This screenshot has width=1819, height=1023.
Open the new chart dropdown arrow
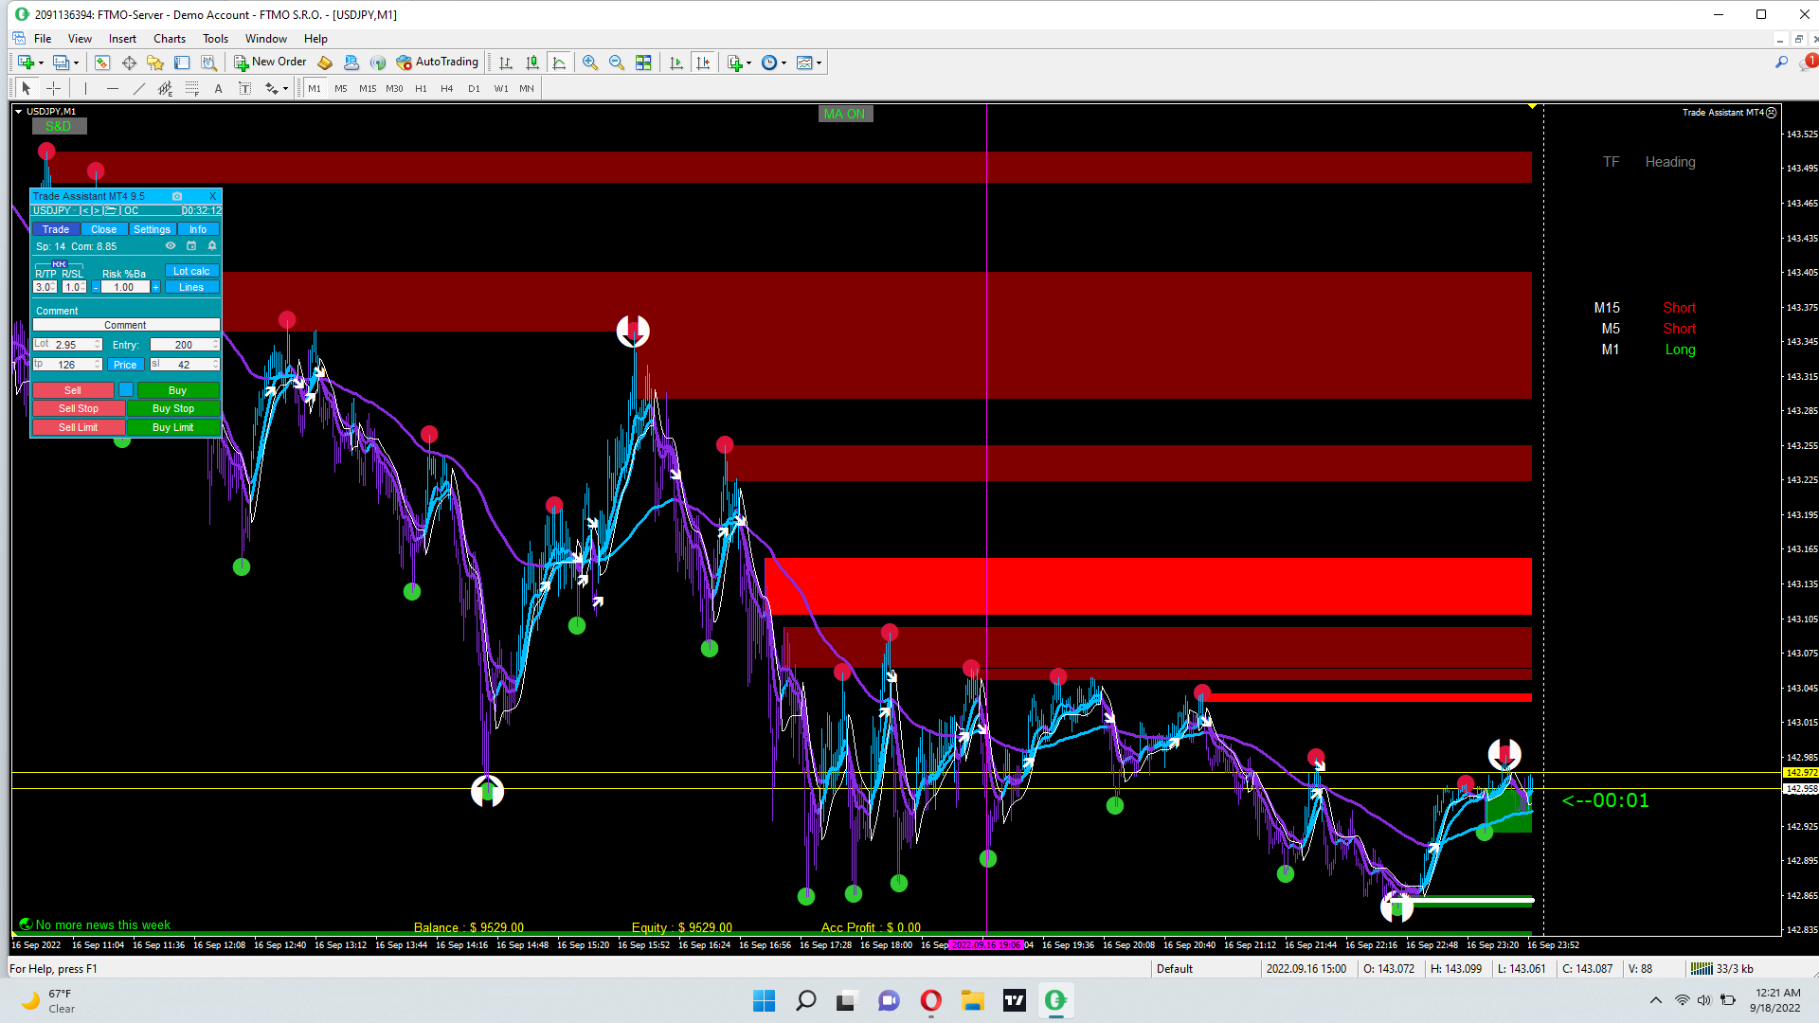click(41, 63)
